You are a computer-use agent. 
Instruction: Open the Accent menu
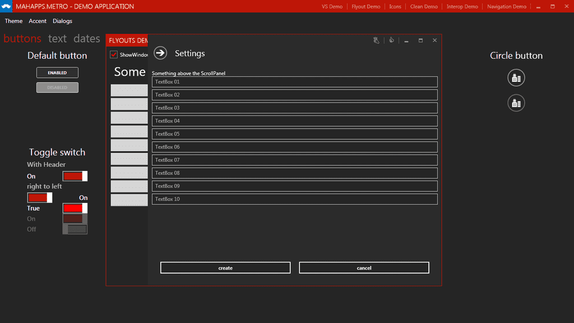click(x=38, y=21)
